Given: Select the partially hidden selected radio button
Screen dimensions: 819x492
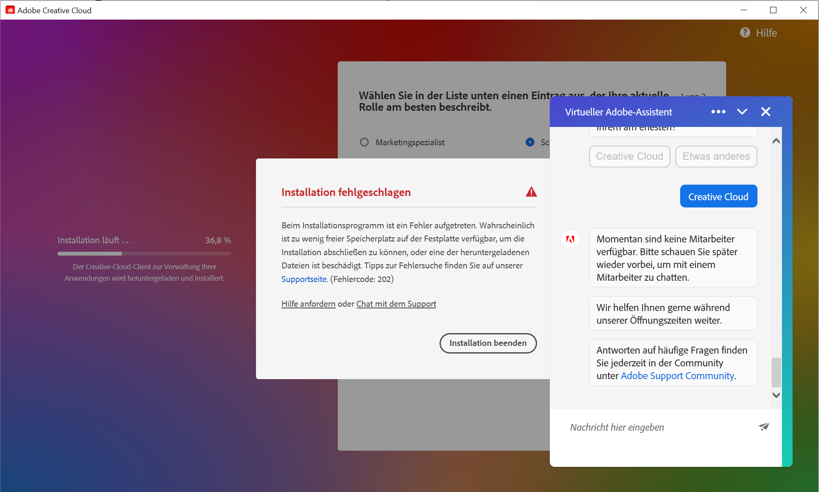Looking at the screenshot, I should 530,142.
